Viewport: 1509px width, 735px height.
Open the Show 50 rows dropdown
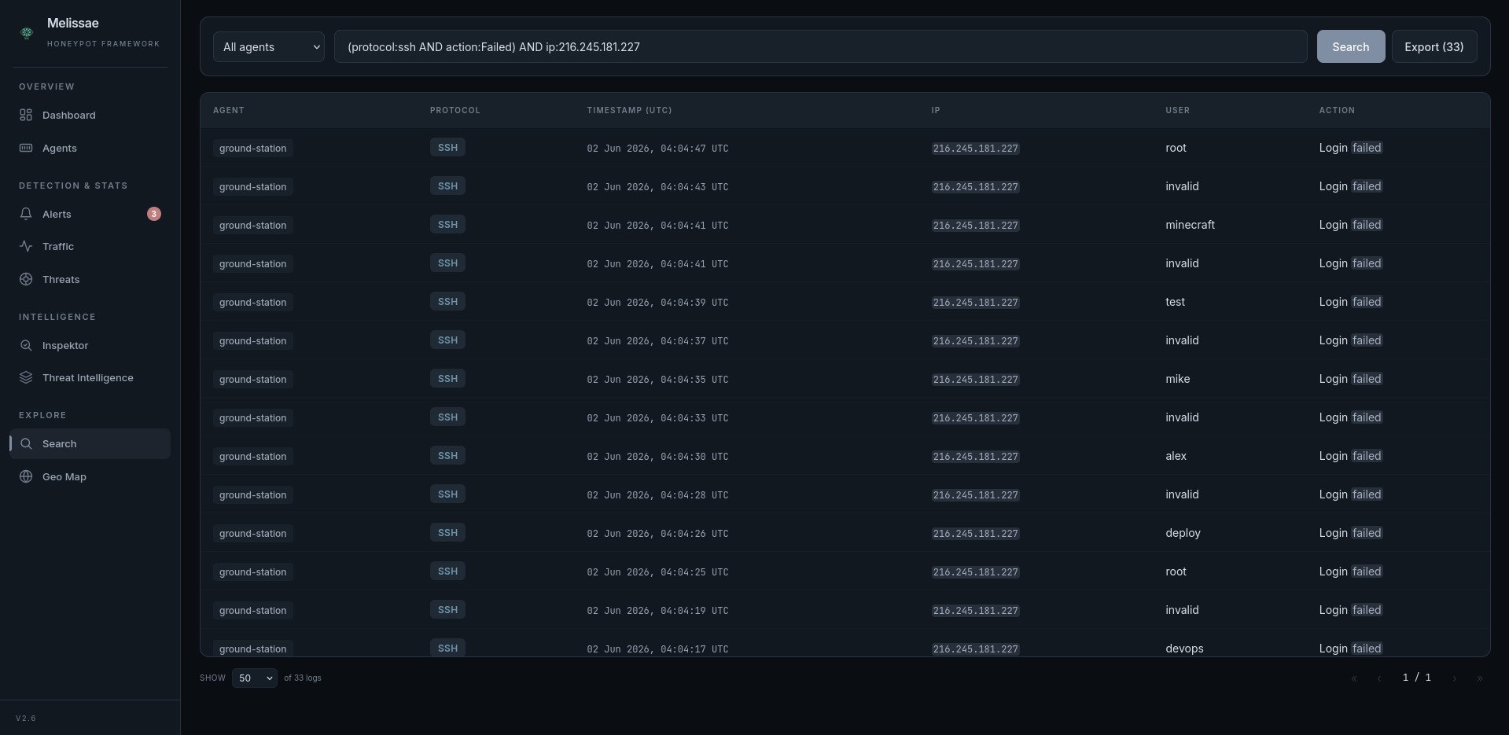coord(255,678)
